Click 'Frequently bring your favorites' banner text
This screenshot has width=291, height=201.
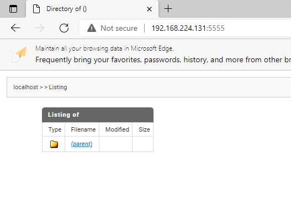coord(163,60)
